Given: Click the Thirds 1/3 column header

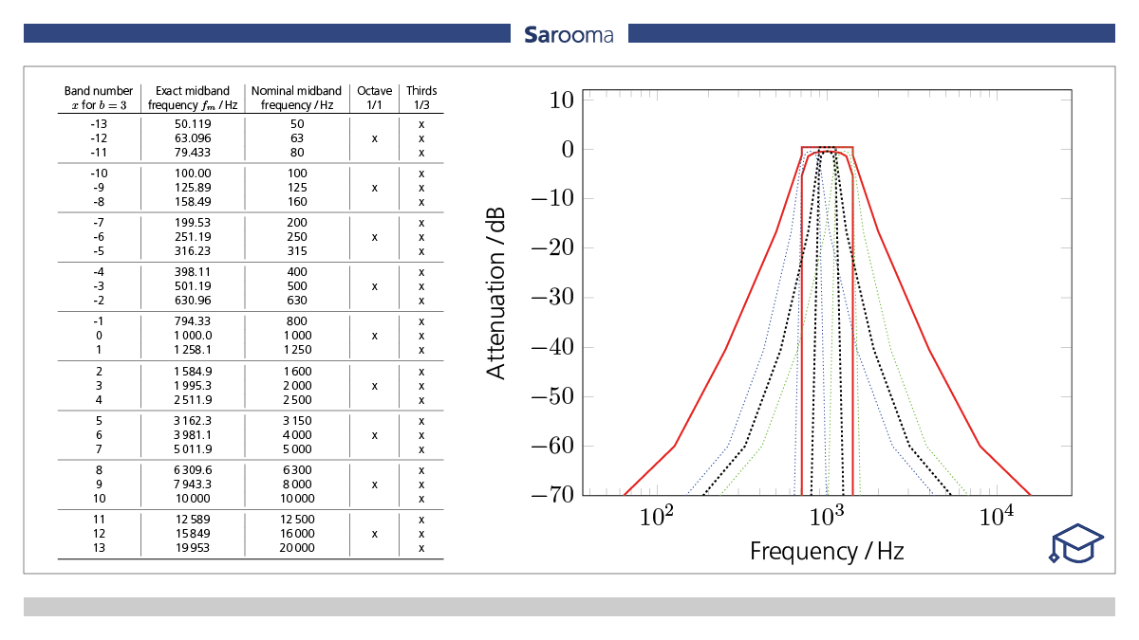Looking at the screenshot, I should [x=421, y=98].
